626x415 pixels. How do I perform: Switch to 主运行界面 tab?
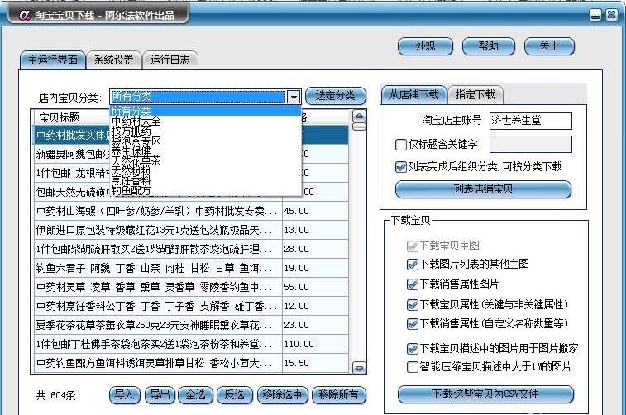tap(53, 60)
